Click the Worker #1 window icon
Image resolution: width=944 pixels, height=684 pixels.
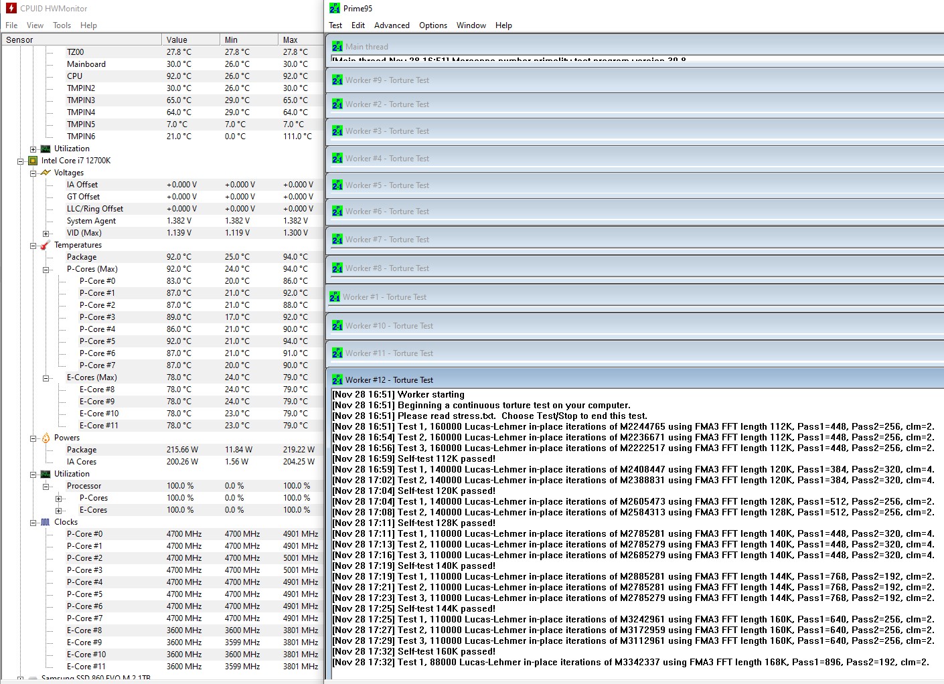click(335, 297)
